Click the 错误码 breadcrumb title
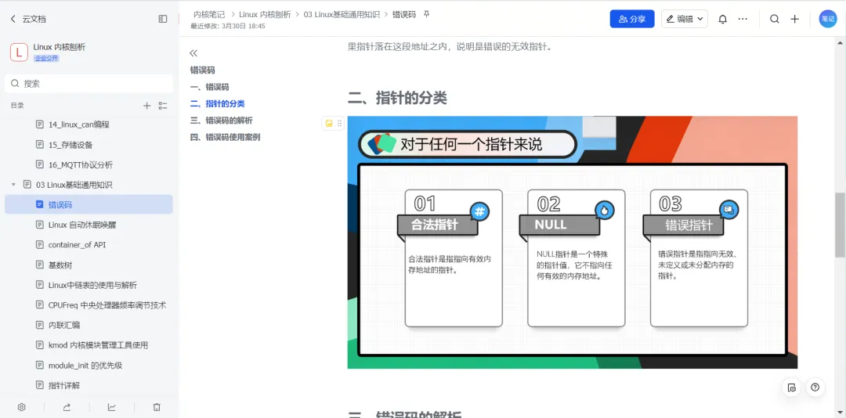846x418 pixels. [404, 15]
